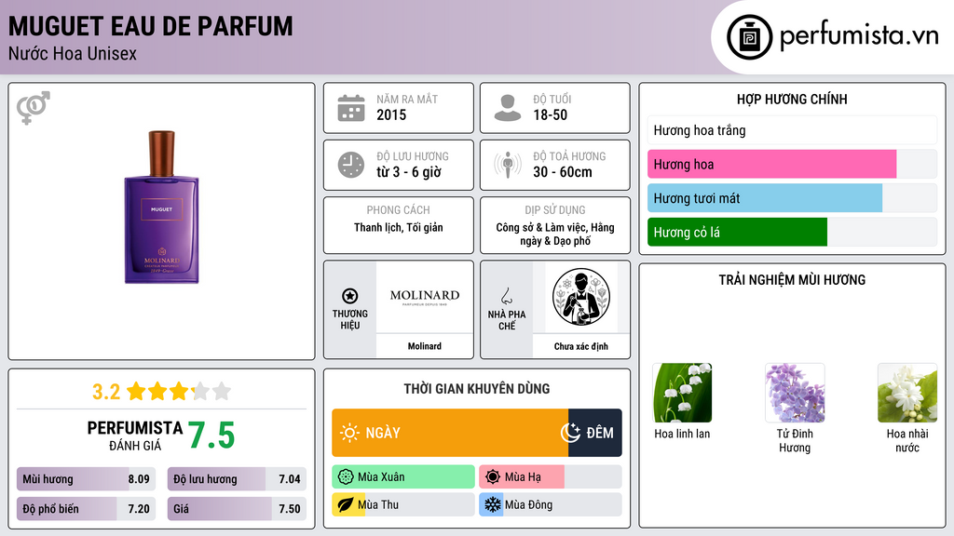Click the calendar icon beside Năm ra mắt
Viewport: 954px width, 536px height.
click(351, 108)
